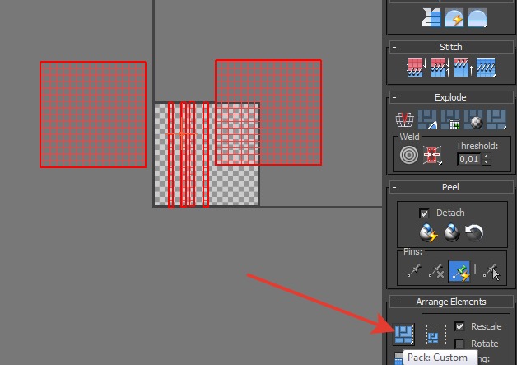Image resolution: width=517 pixels, height=365 pixels.
Task: Click the first Stitch icon in Stitch panel
Action: click(417, 68)
